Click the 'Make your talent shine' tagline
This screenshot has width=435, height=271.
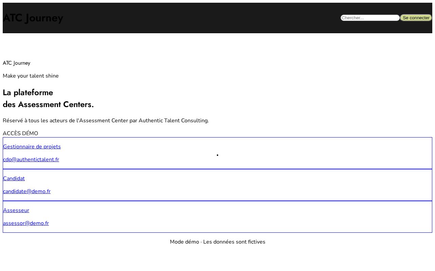(x=31, y=76)
